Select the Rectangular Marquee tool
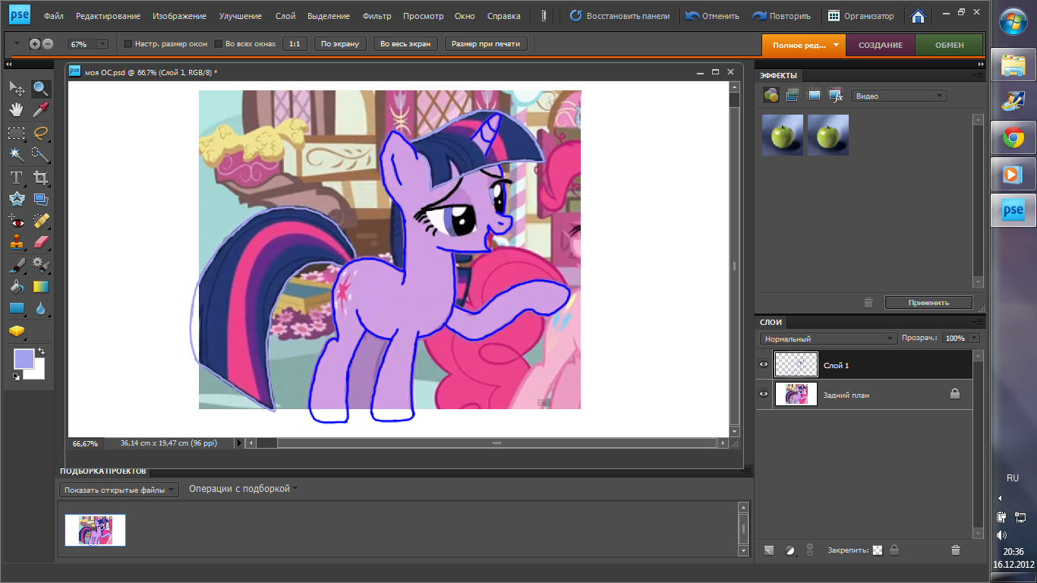Viewport: 1037px width, 583px height. point(17,133)
